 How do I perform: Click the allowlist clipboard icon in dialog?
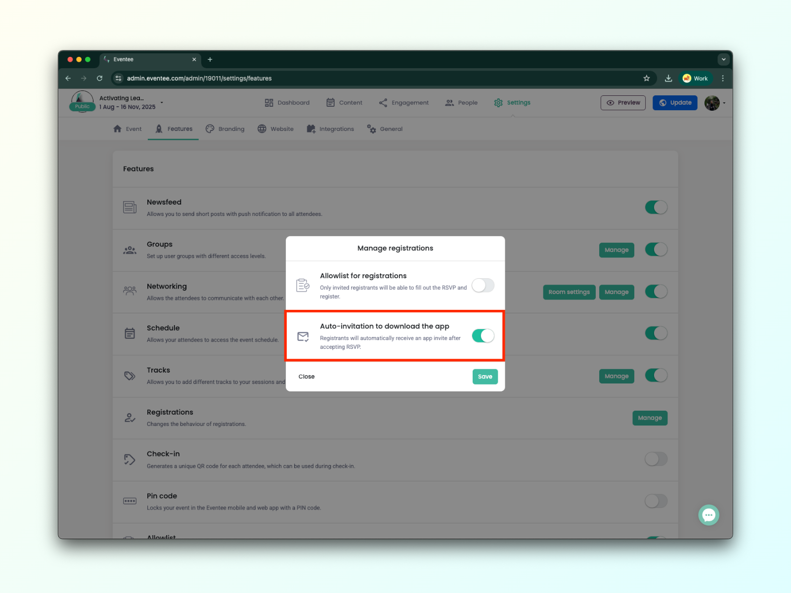tap(303, 286)
